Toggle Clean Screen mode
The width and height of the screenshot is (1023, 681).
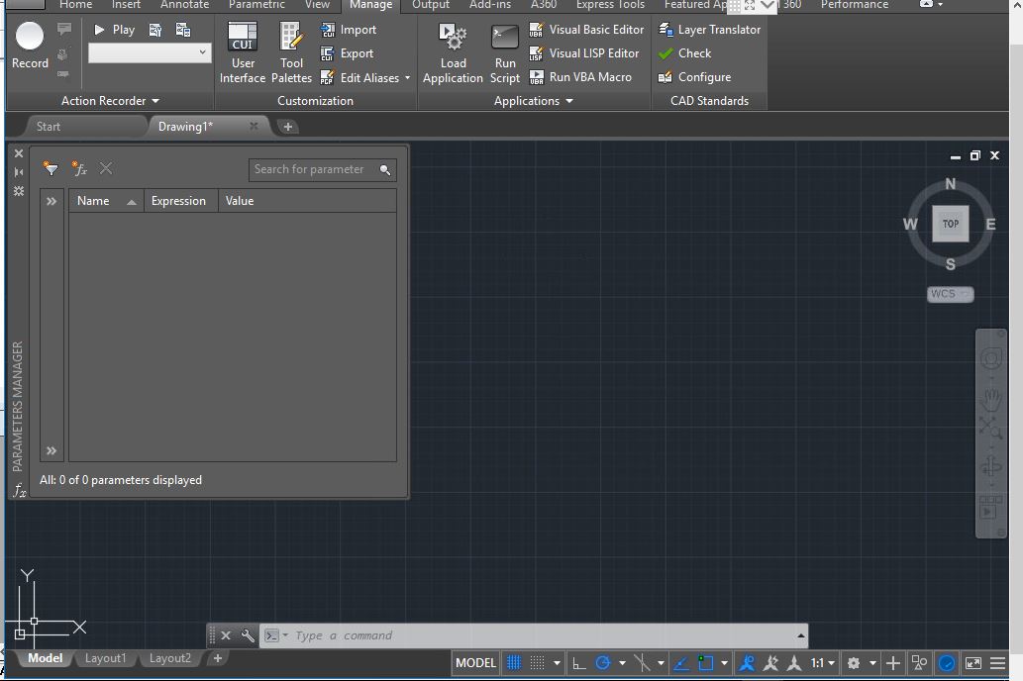click(x=972, y=663)
